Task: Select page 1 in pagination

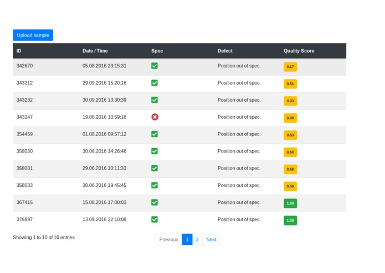Action: pyautogui.click(x=187, y=239)
